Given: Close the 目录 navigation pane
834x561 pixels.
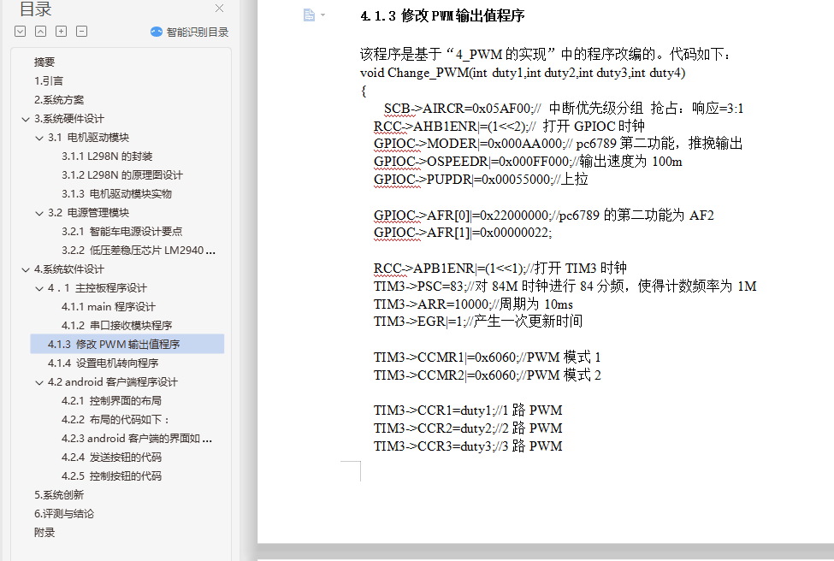Looking at the screenshot, I should click(219, 8).
